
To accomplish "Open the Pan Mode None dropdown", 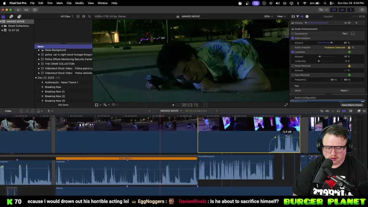I will click(344, 91).
